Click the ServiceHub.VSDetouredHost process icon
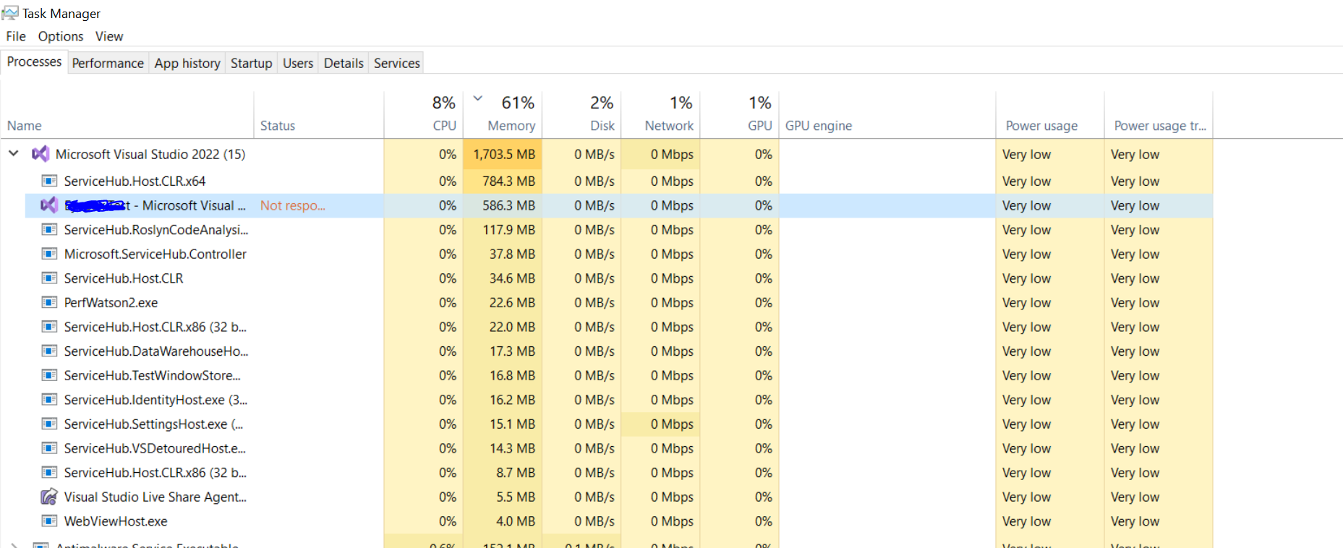 (49, 448)
